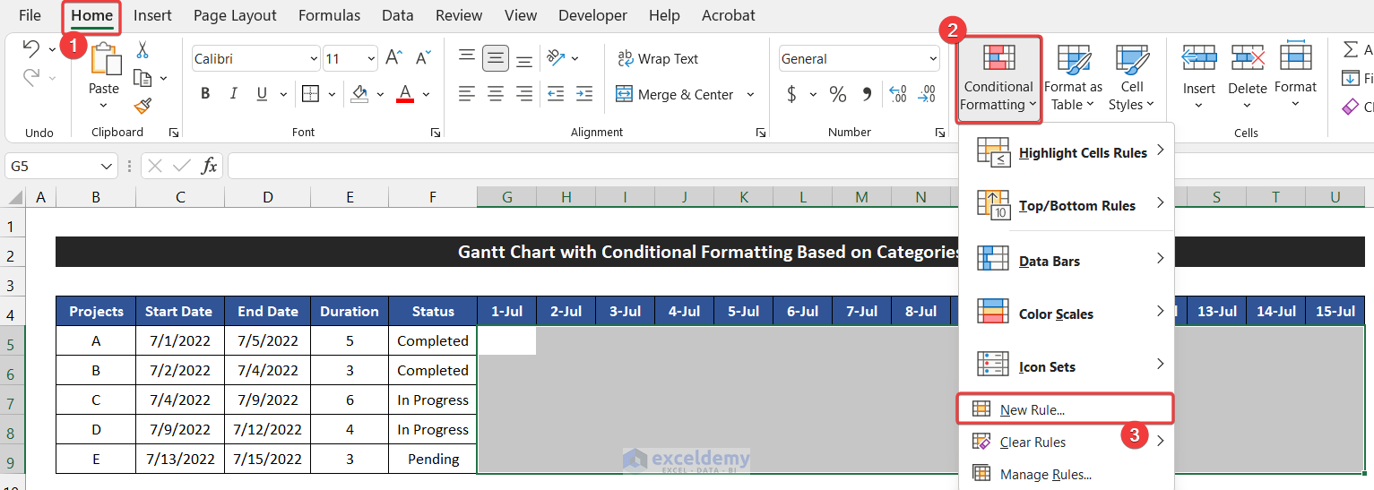The image size is (1374, 490).
Task: Set Middle Align for cell text
Action: click(496, 58)
